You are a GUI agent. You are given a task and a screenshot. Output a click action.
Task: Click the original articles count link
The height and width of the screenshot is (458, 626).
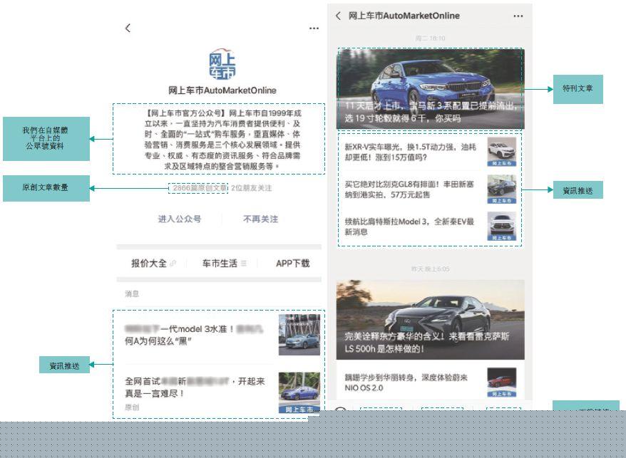click(199, 188)
